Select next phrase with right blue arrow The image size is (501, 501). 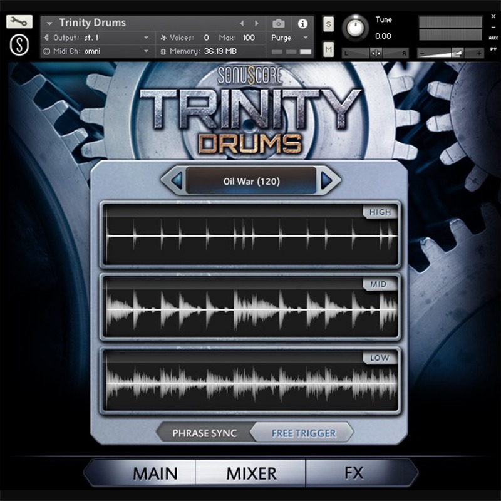(326, 180)
